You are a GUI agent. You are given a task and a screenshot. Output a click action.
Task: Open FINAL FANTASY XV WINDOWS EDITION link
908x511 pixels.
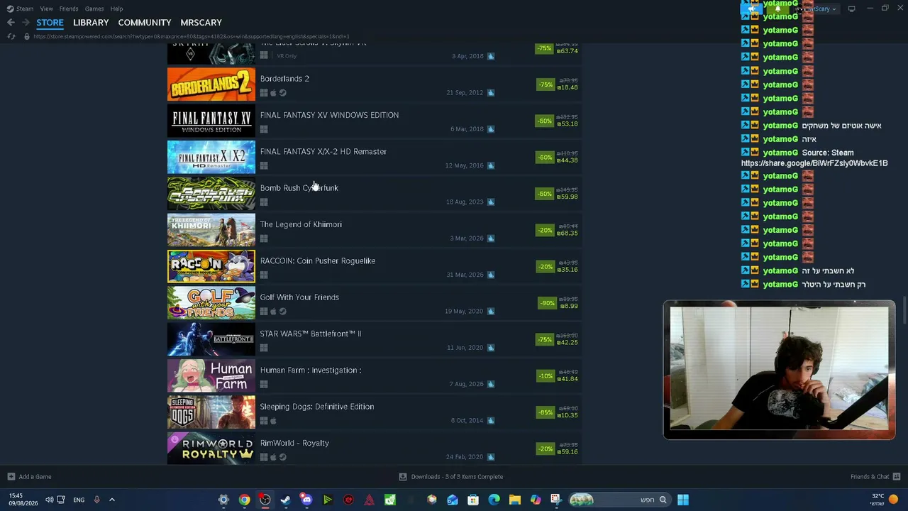click(x=329, y=115)
